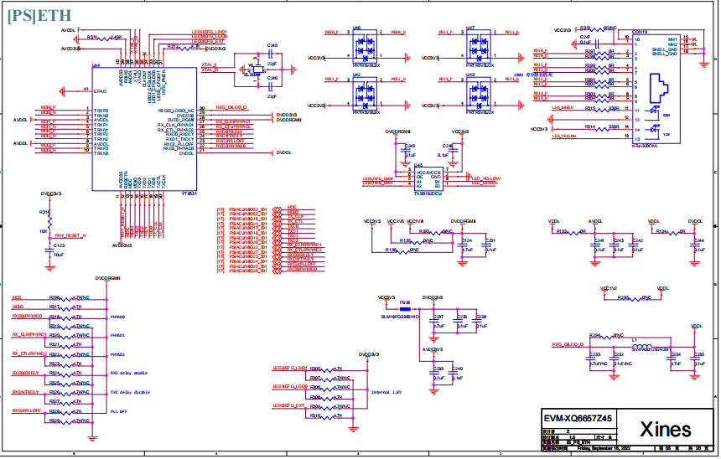The width and height of the screenshot is (721, 459).
Task: Select the Xines logo in the title block
Action: [666, 429]
